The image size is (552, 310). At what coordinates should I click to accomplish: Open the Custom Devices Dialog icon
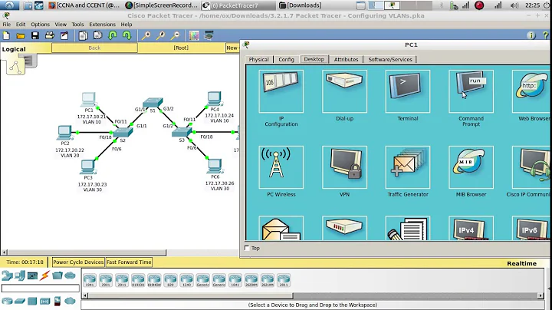click(209, 35)
